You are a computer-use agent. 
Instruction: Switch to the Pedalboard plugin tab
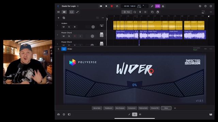(x=108, y=108)
